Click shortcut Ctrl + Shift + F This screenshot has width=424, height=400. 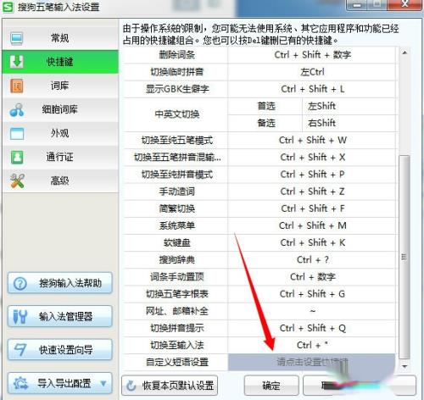click(312, 208)
